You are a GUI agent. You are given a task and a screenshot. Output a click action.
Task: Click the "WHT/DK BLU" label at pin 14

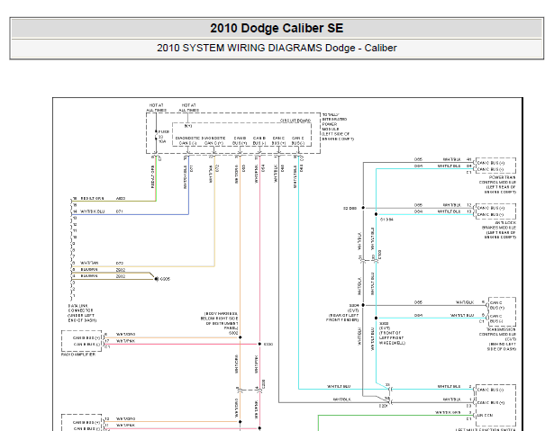[92, 211]
